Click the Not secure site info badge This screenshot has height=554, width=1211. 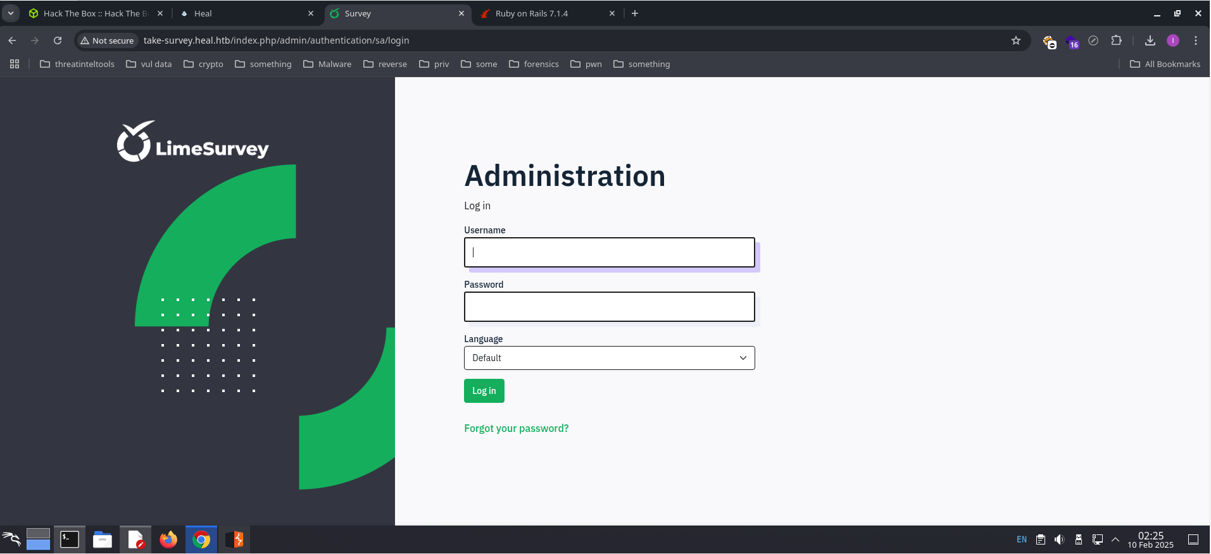(x=107, y=40)
